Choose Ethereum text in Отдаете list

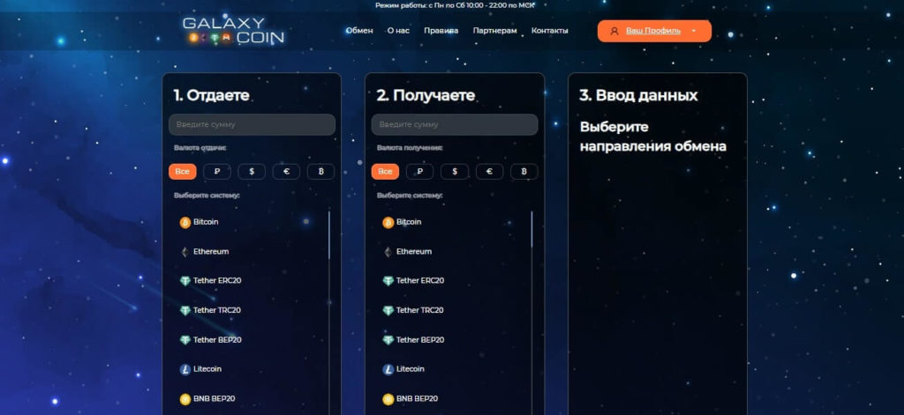coord(211,251)
